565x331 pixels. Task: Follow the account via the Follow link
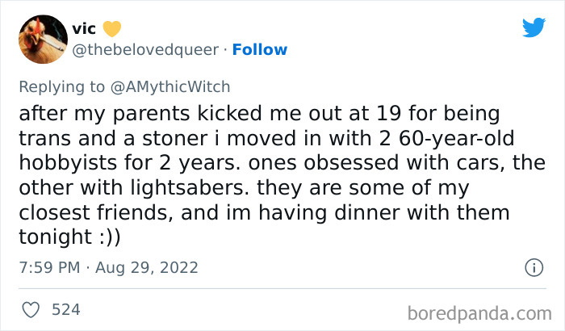260,49
